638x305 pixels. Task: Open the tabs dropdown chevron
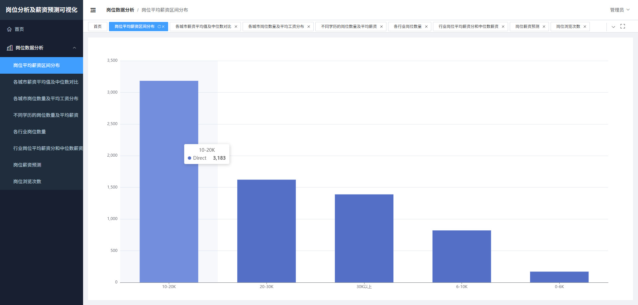[x=613, y=27]
